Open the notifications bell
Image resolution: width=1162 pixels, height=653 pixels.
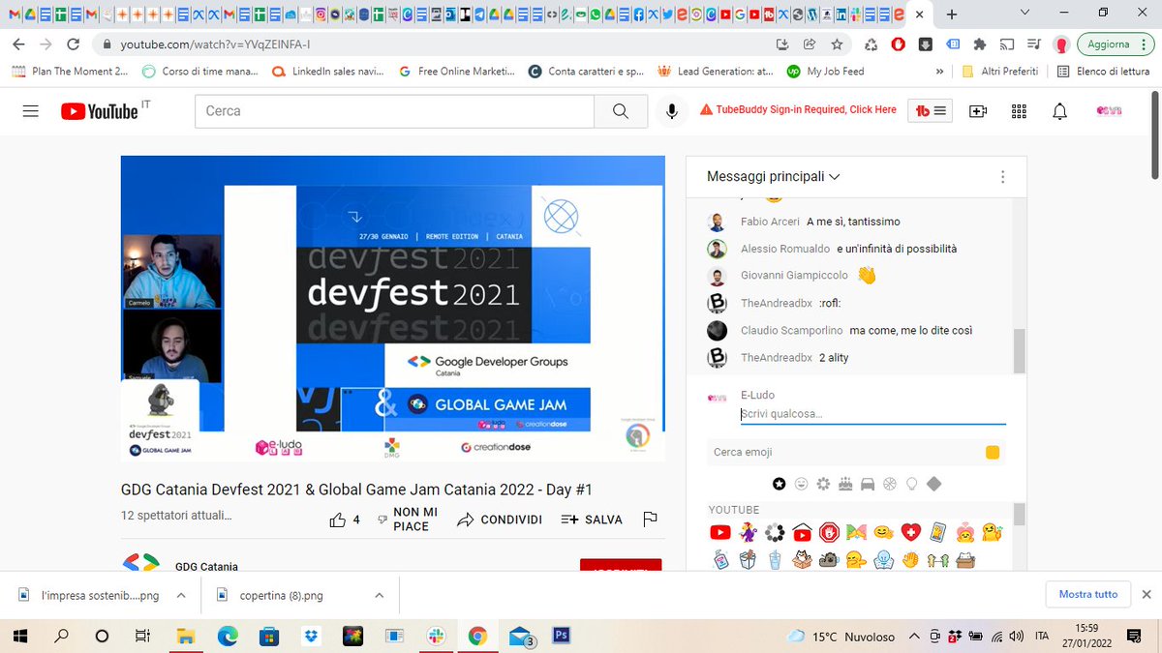1059,111
